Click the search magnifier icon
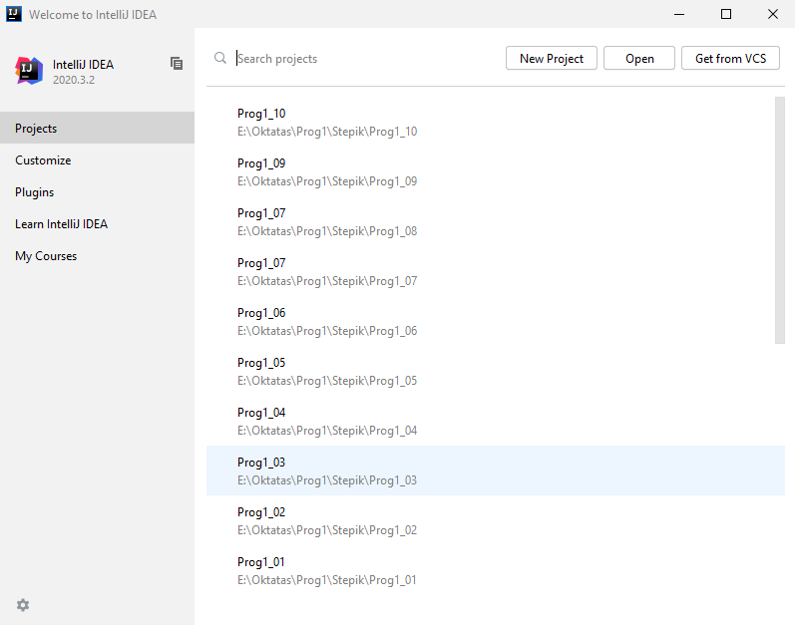795x625 pixels. click(x=220, y=58)
